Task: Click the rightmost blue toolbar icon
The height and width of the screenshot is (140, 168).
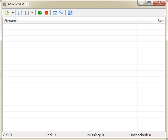Action: point(70,13)
